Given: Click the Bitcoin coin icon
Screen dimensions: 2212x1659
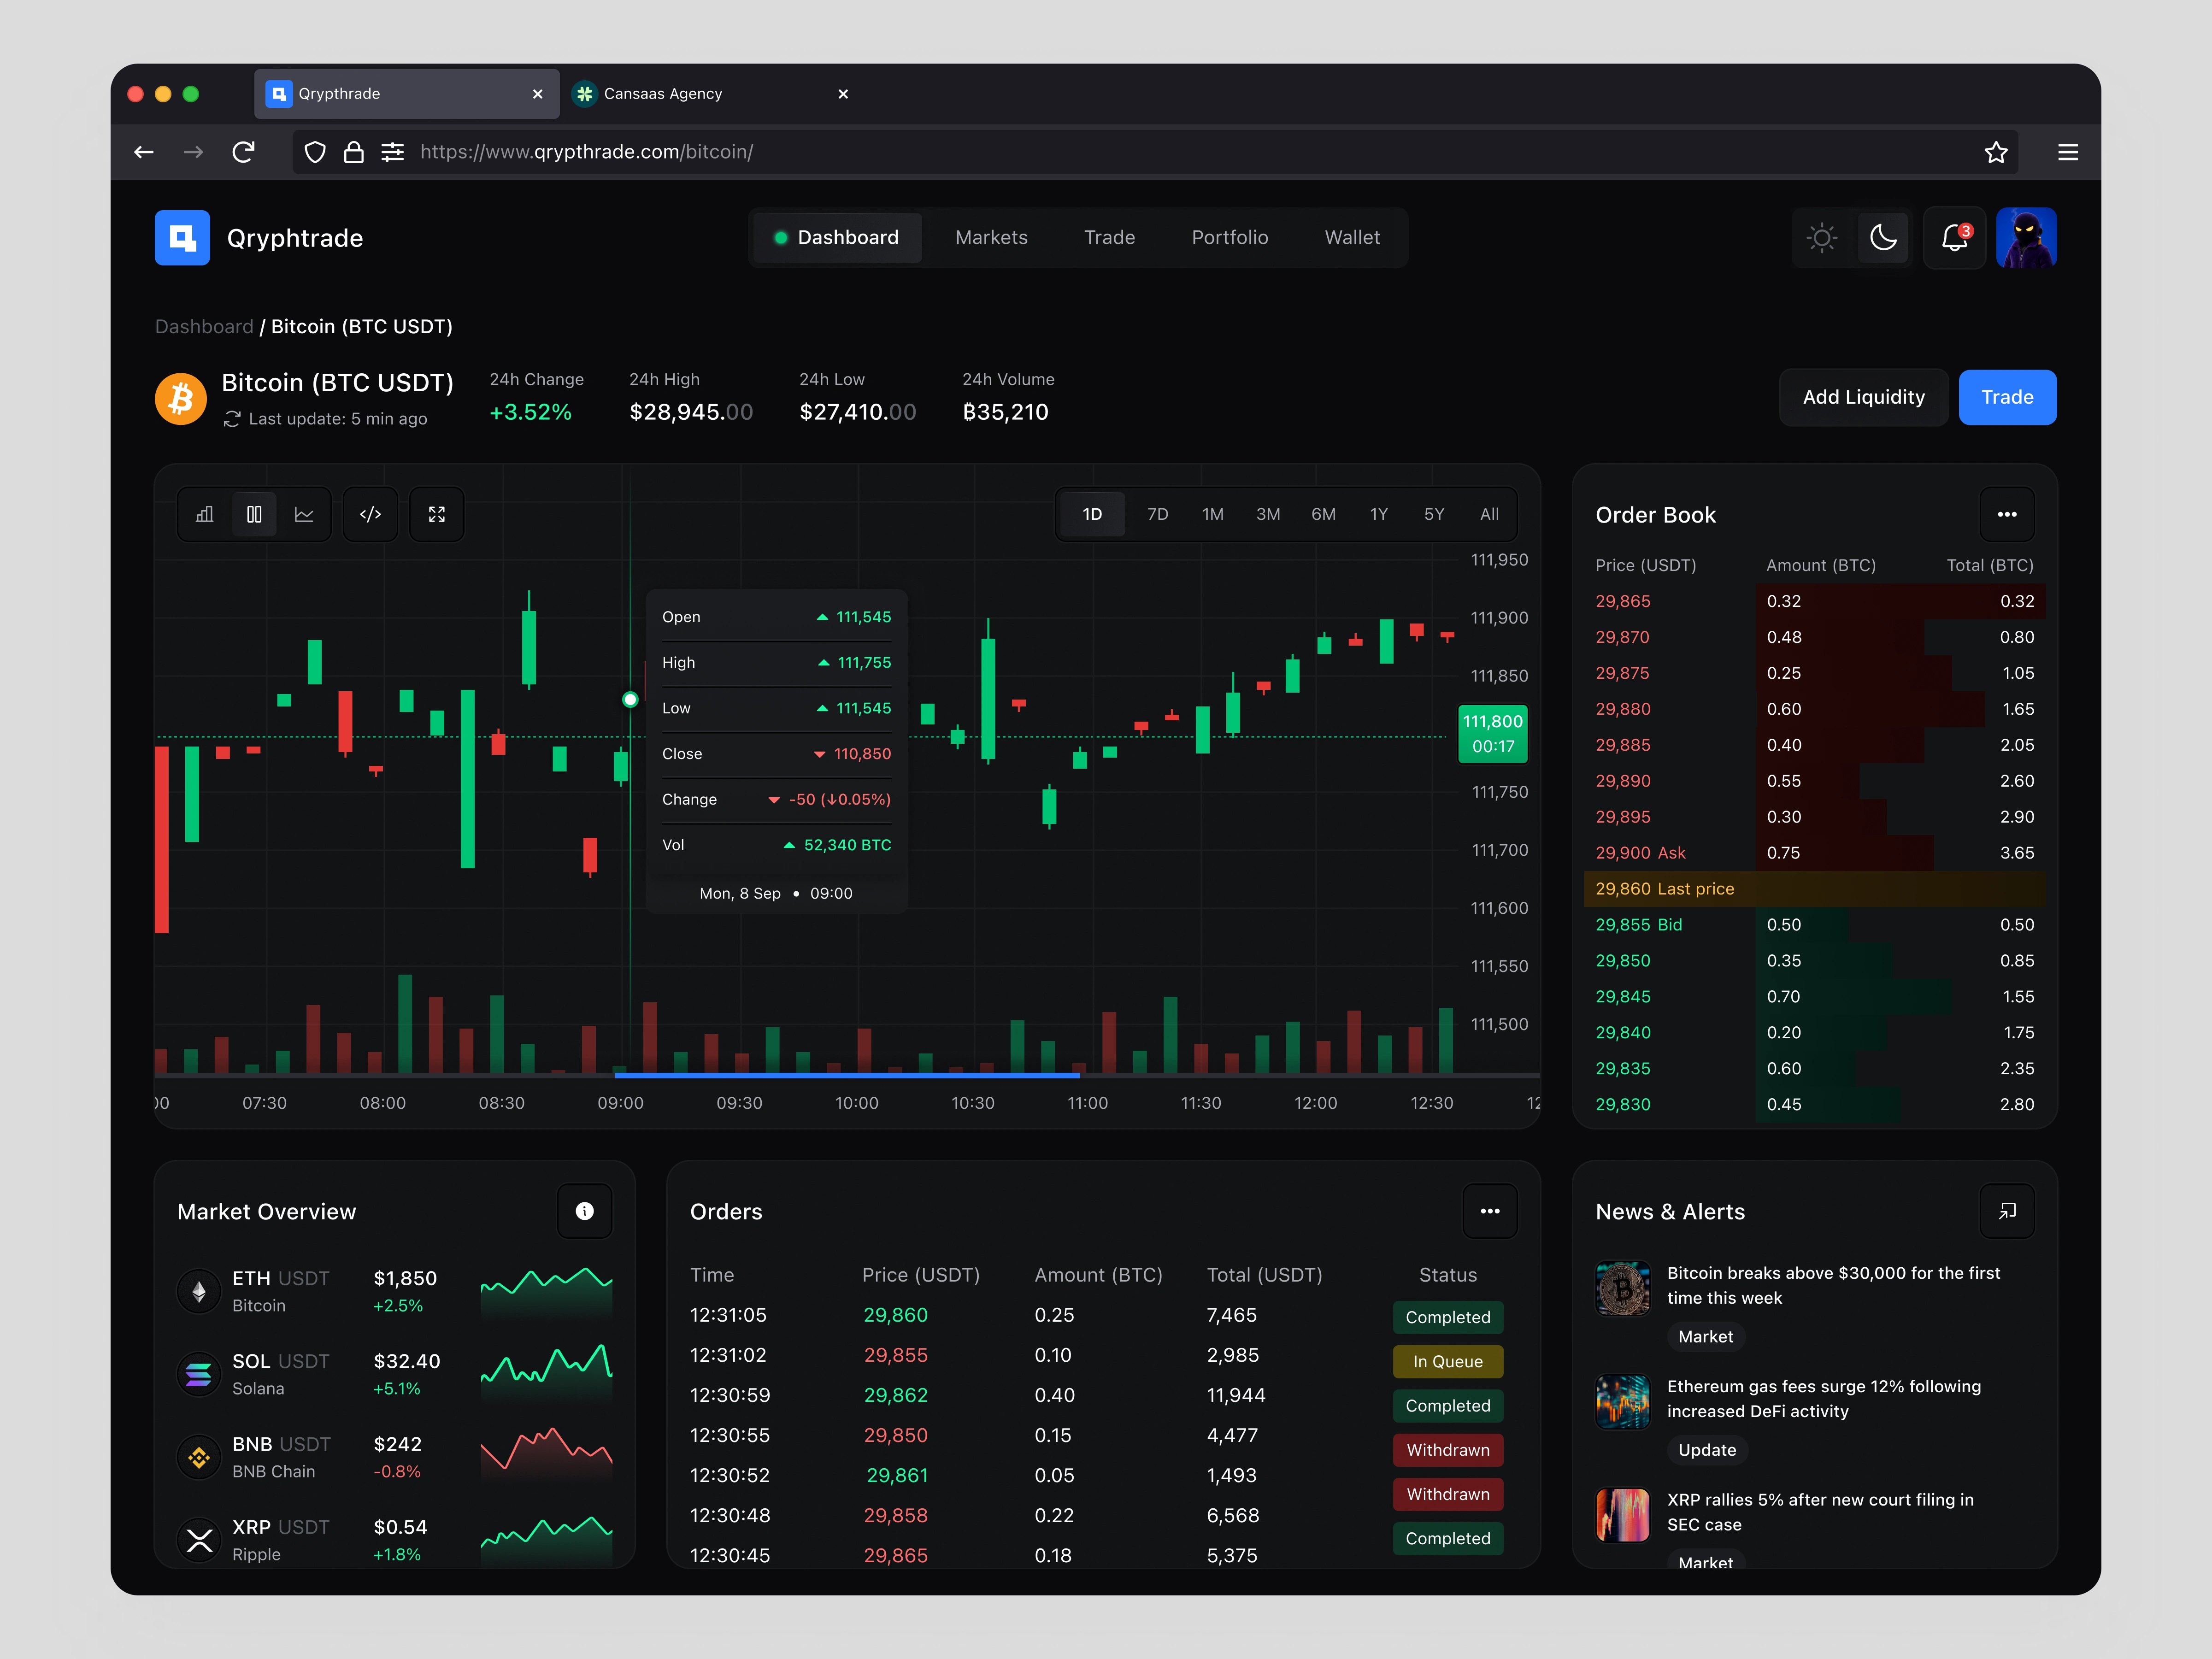Looking at the screenshot, I should pyautogui.click(x=181, y=398).
